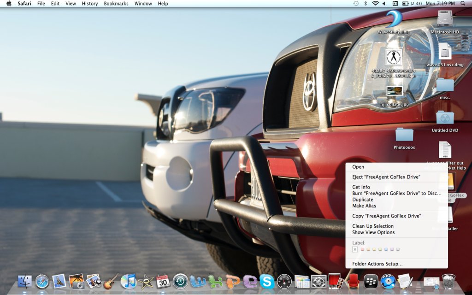Image resolution: width=472 pixels, height=295 pixels.
Task: Remove label with the X swatch
Action: click(x=355, y=249)
